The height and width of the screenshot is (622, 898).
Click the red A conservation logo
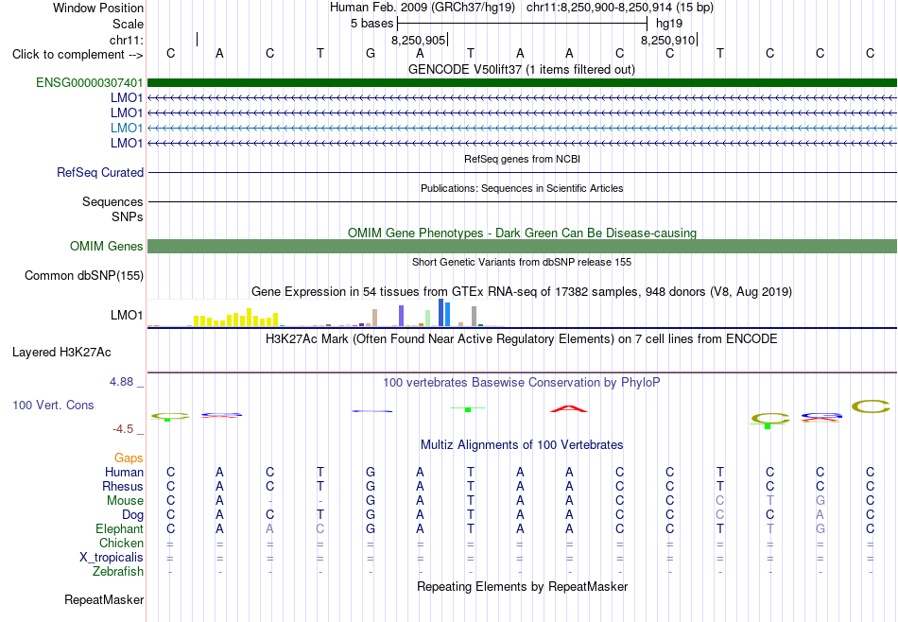569,409
